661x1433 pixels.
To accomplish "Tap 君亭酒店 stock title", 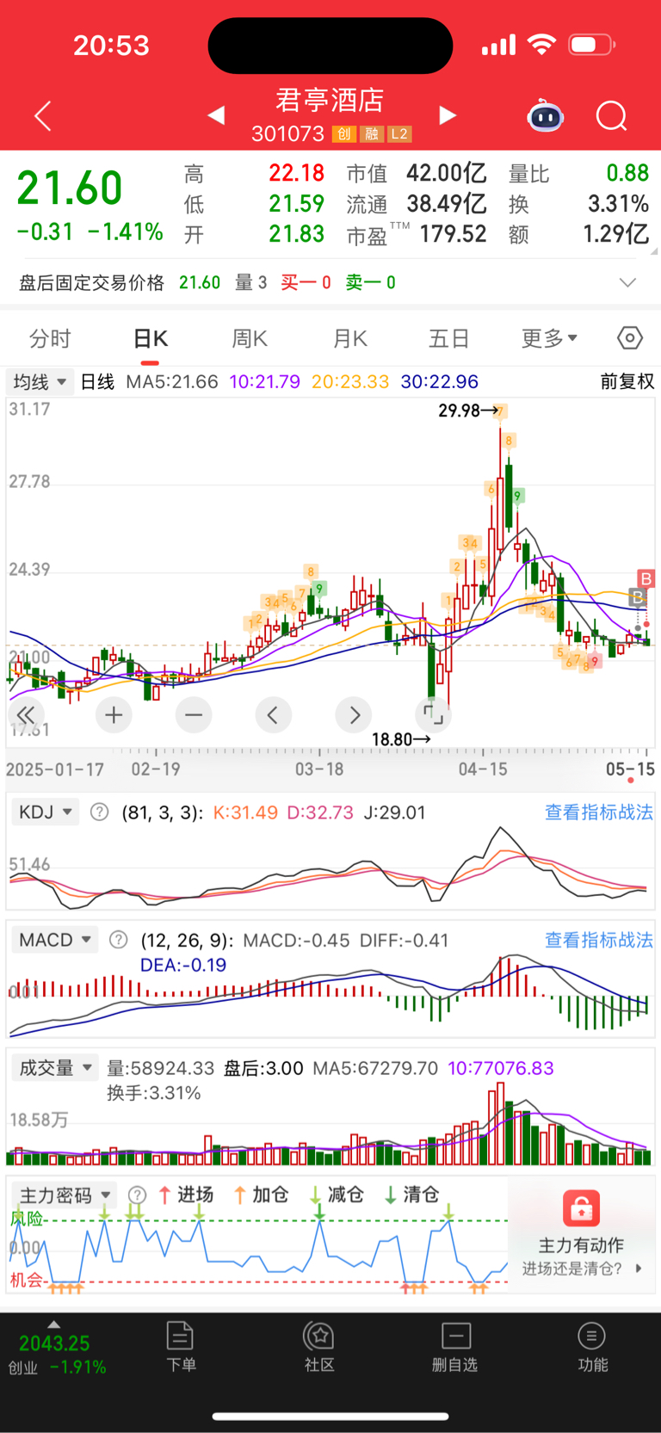I will pos(330,100).
